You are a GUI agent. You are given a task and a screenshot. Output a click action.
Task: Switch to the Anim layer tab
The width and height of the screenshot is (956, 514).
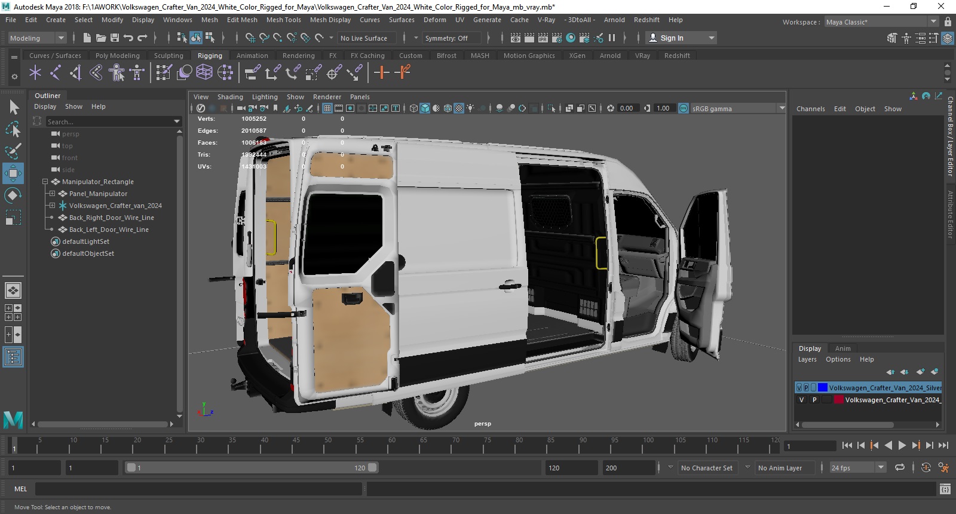pyautogui.click(x=842, y=348)
